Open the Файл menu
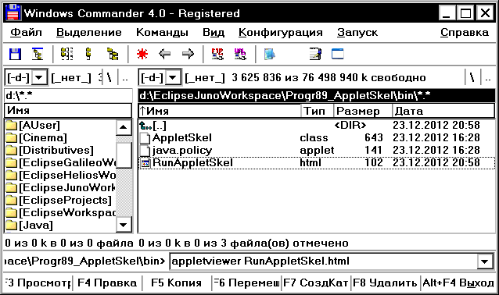 pos(26,33)
